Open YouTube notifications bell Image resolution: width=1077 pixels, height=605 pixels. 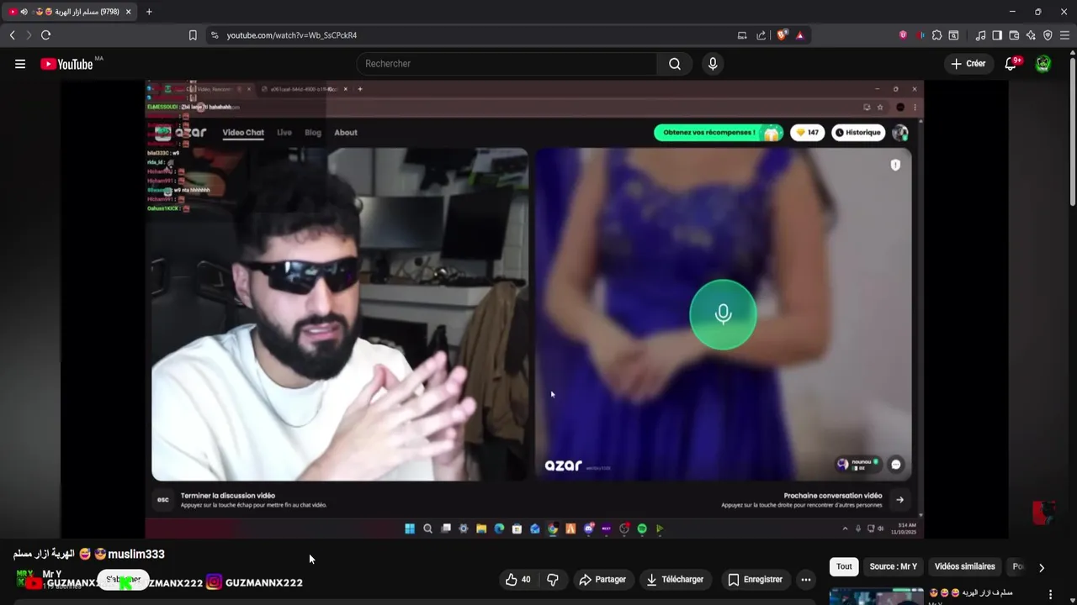1011,64
